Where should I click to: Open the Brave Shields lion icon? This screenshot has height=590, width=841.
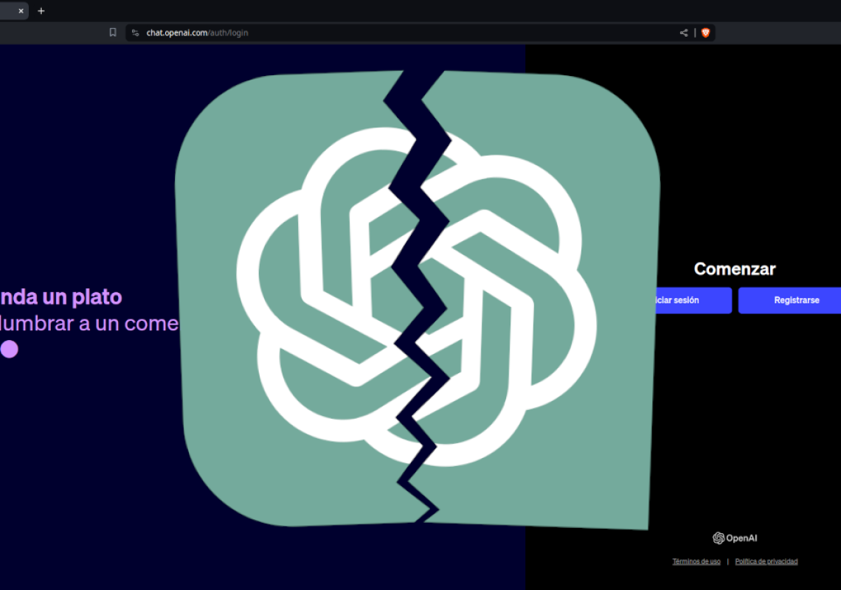tap(705, 32)
